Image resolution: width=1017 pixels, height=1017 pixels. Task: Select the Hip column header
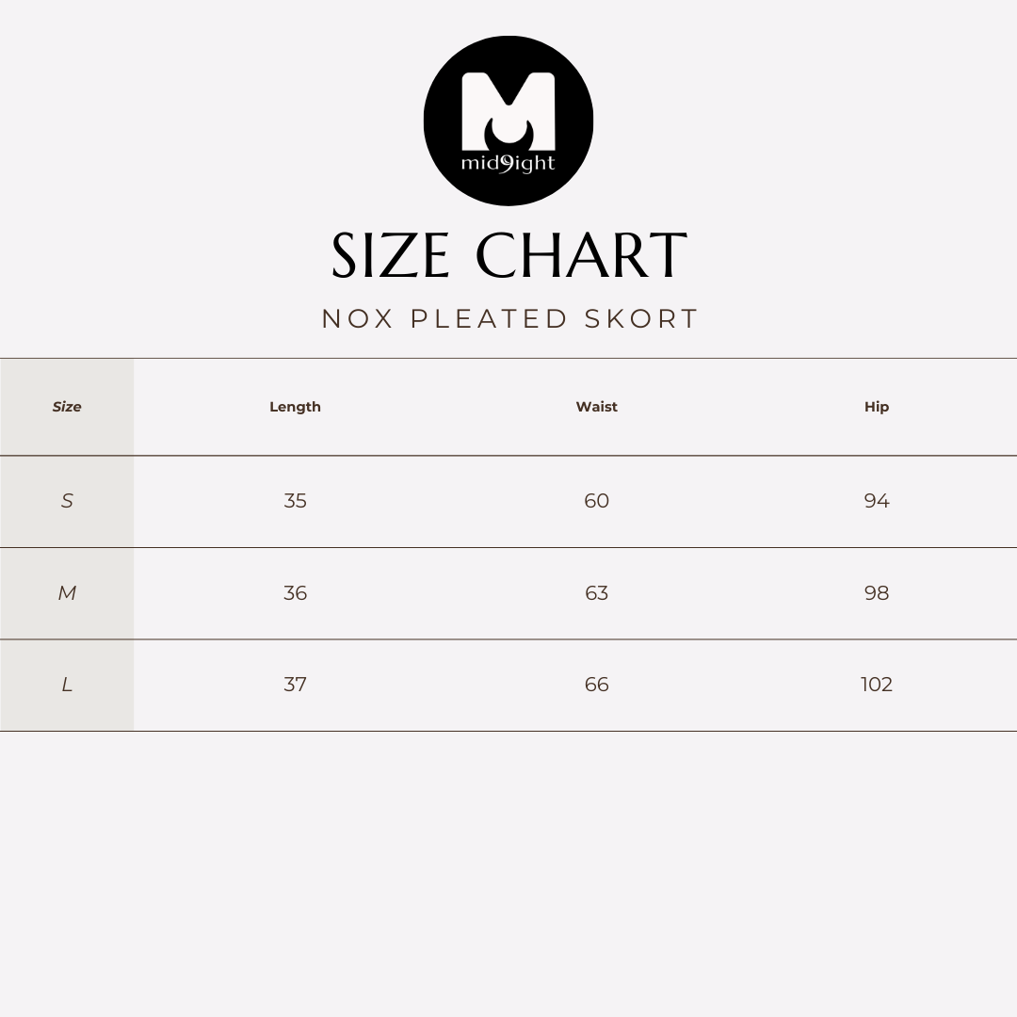(x=876, y=407)
